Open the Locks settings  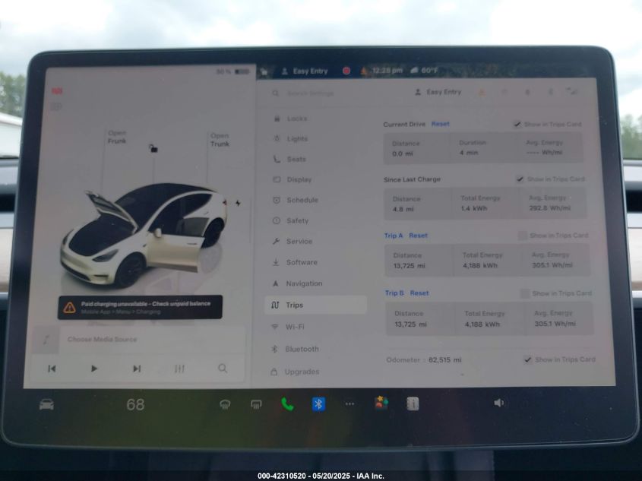coord(295,118)
